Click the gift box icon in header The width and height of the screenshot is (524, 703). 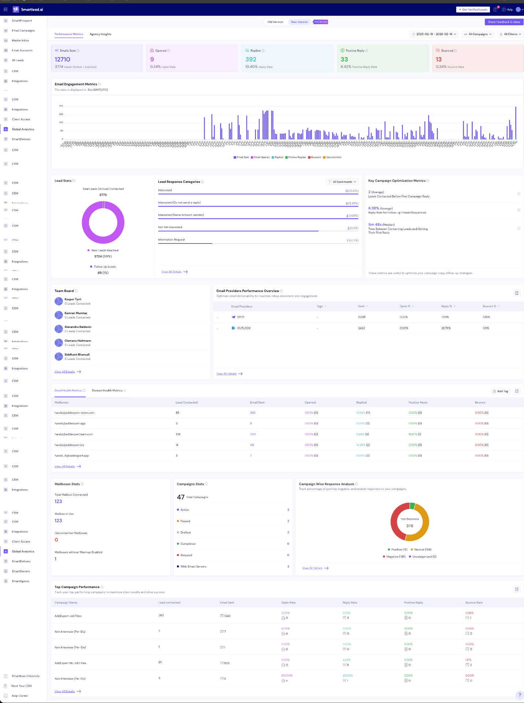(495, 10)
